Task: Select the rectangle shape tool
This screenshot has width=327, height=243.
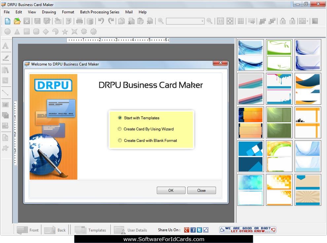Action: 26,32
